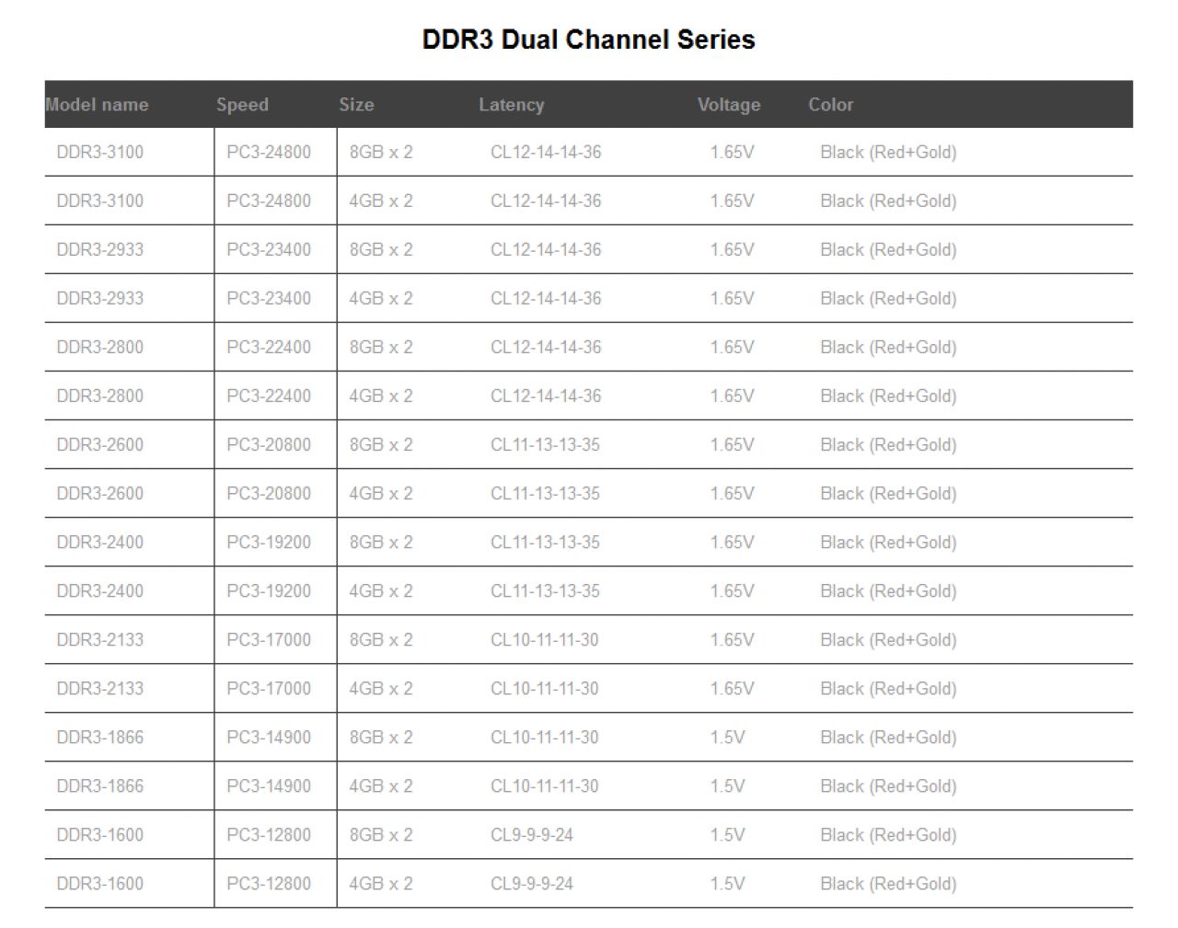The width and height of the screenshot is (1178, 928).
Task: Click the Color column header
Action: pyautogui.click(x=831, y=105)
